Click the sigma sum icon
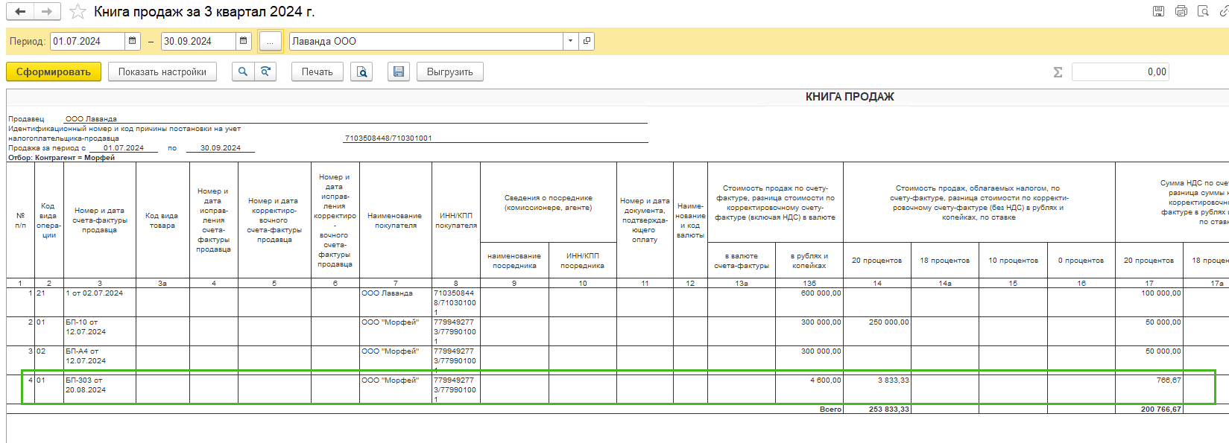1229x443 pixels. 1058,72
